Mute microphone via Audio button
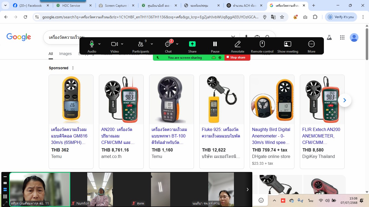The width and height of the screenshot is (369, 207). click(x=92, y=44)
